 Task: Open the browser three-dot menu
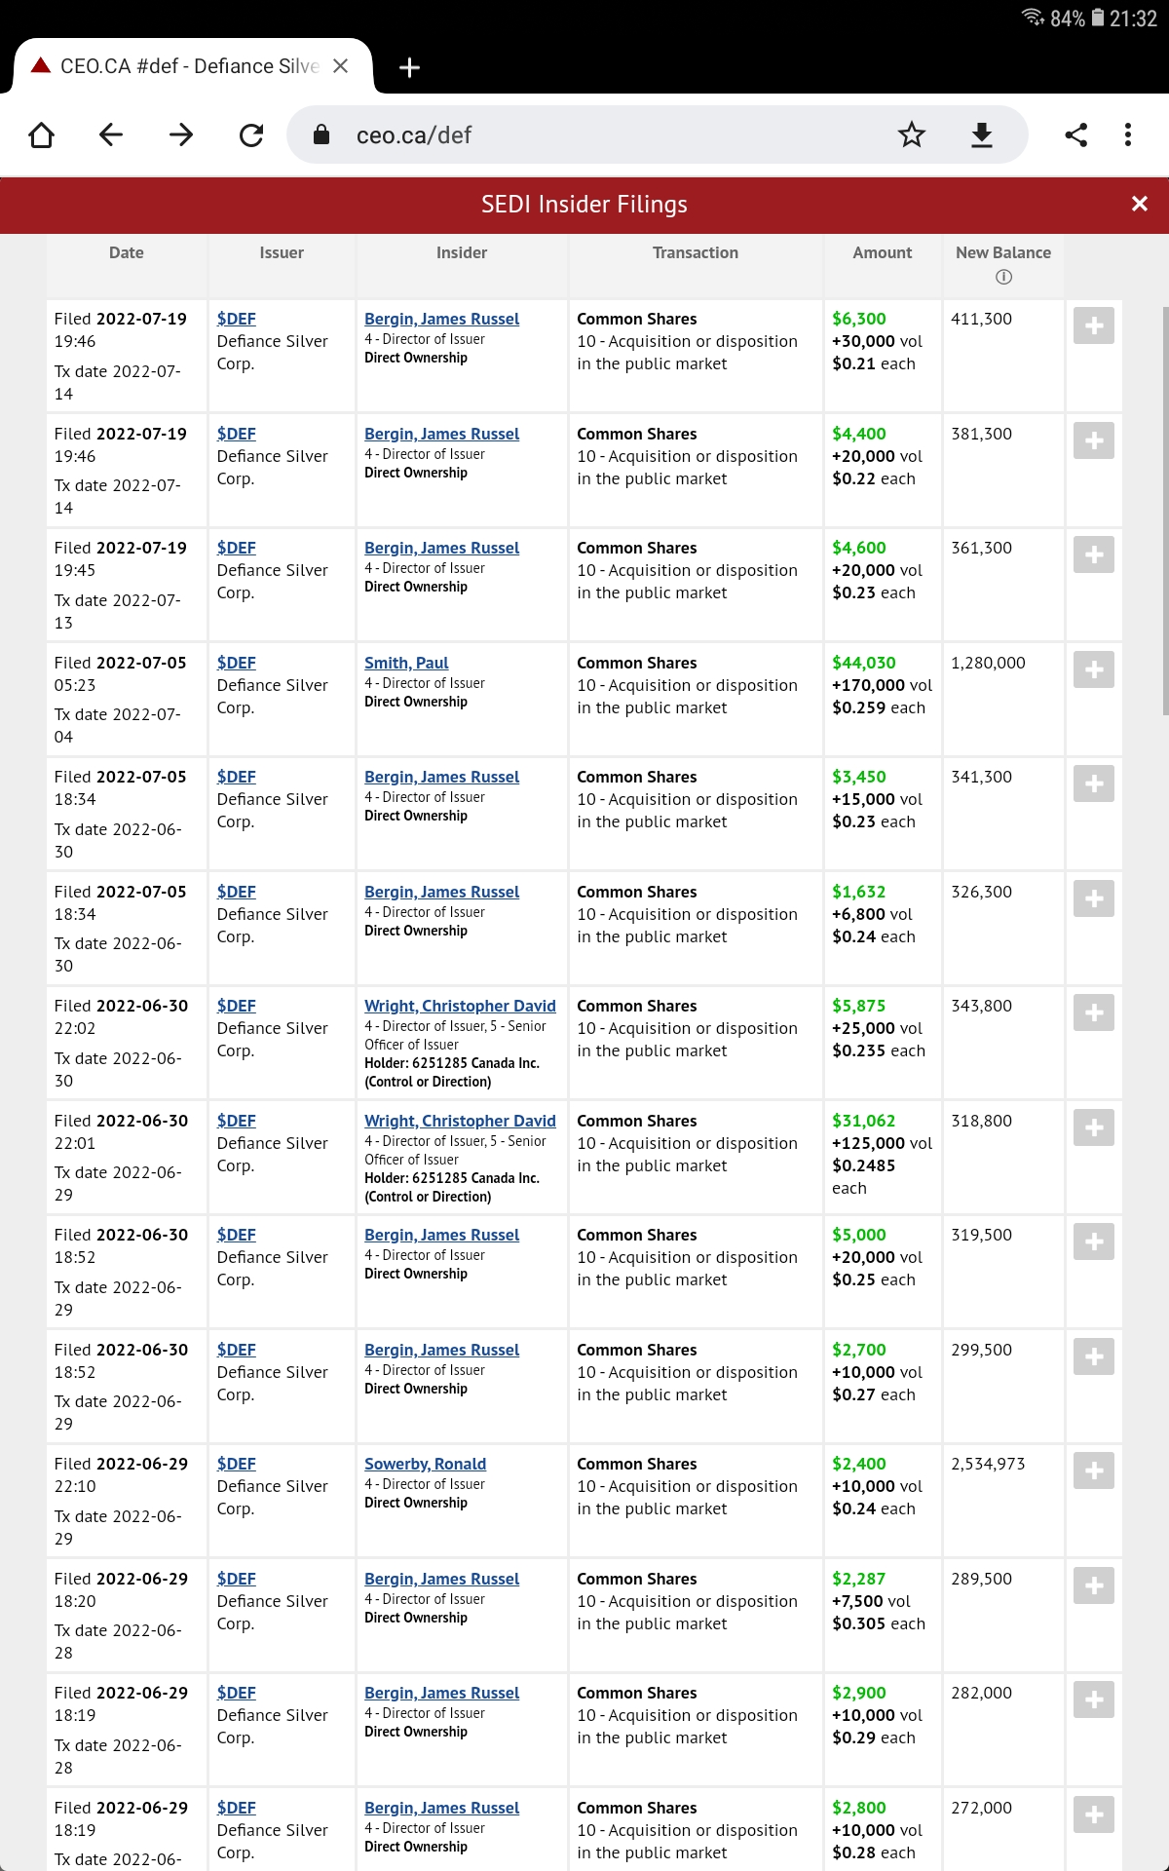[x=1128, y=134]
